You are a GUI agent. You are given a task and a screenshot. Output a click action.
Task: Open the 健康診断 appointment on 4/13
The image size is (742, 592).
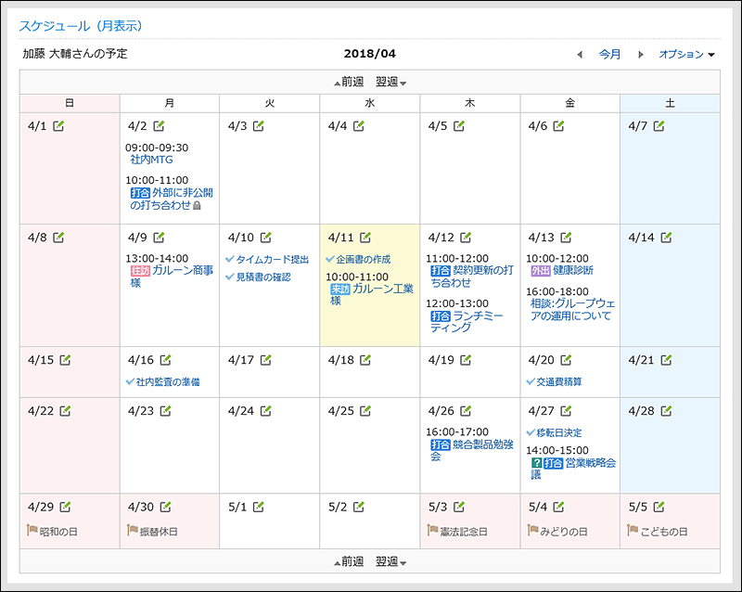(572, 271)
